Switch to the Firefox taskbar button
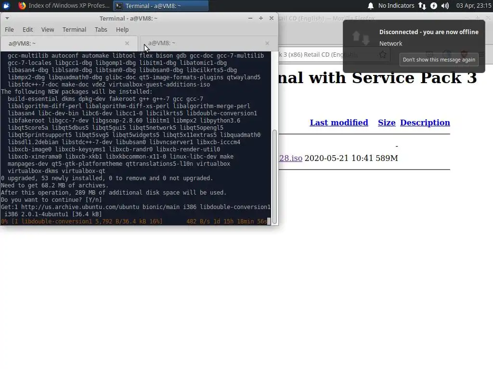The height and width of the screenshot is (369, 493). coord(64,6)
